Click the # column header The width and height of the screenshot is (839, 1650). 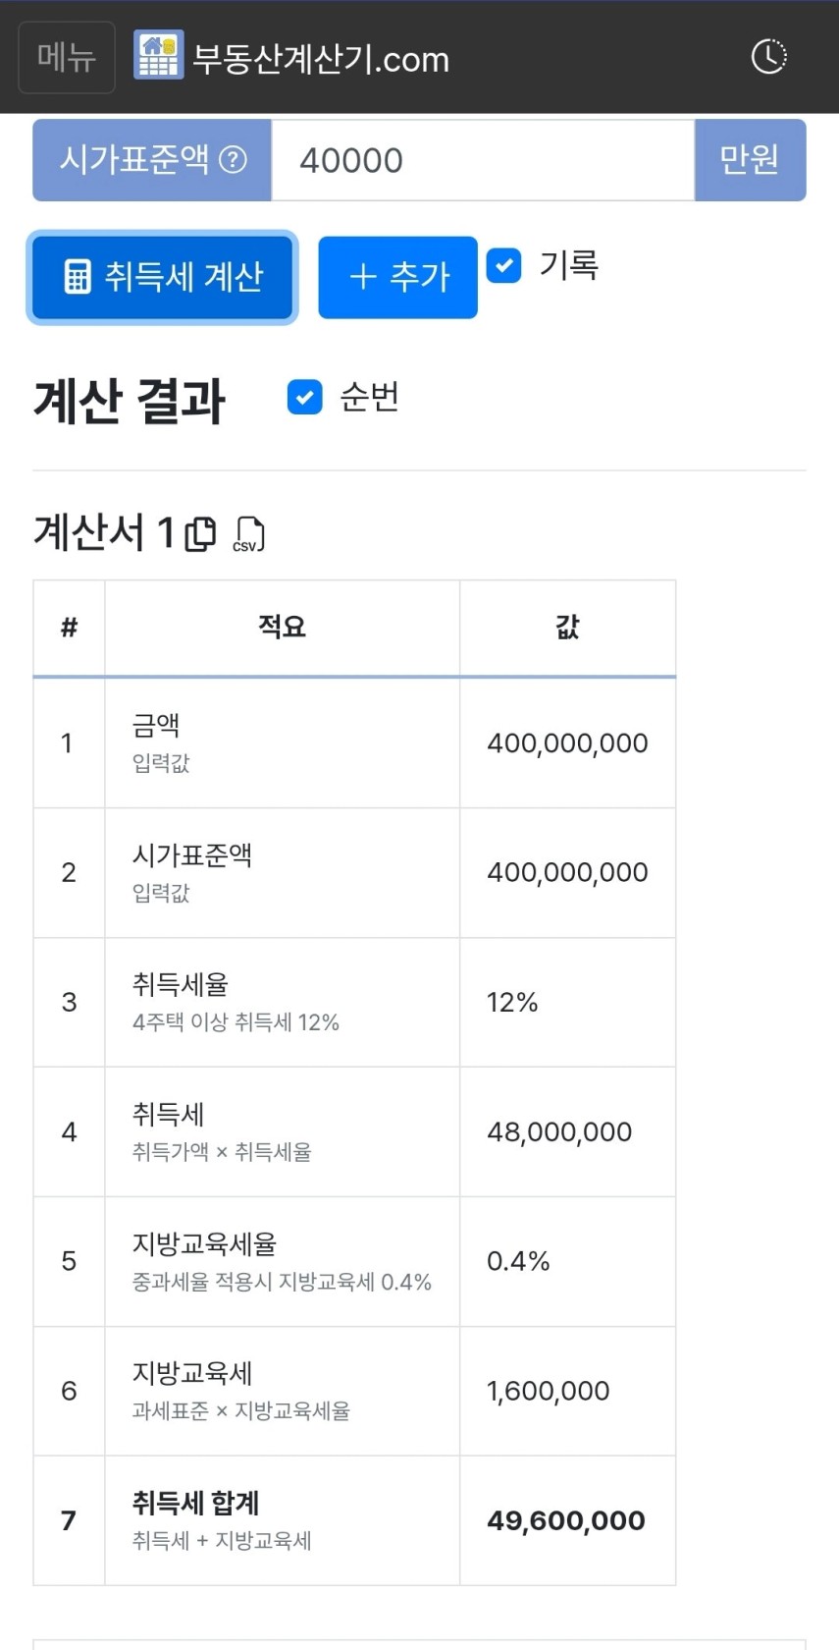(x=69, y=628)
